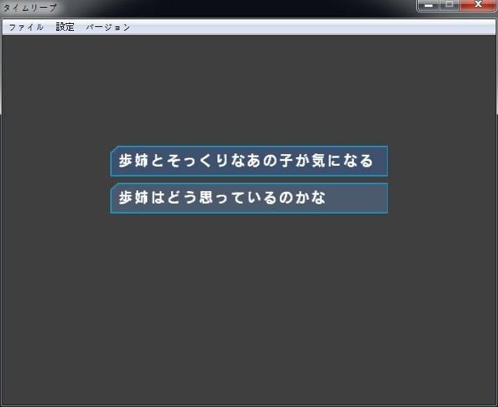Choose 歩姉とそっくりなあの子が気になる option
Screen dimensions: 498x407
click(x=249, y=161)
